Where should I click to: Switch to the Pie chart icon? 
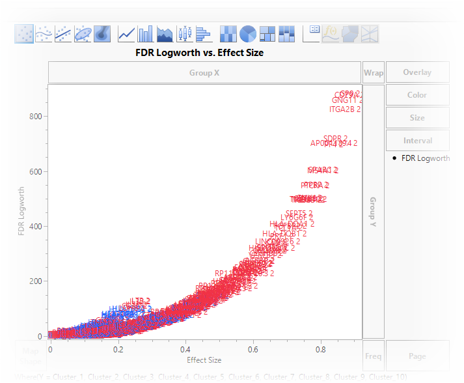(247, 33)
